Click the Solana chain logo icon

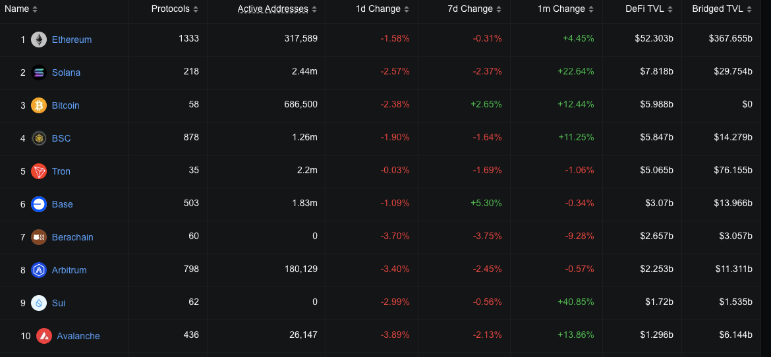39,72
